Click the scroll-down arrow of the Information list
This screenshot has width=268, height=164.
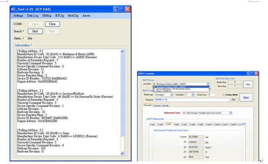122,153
